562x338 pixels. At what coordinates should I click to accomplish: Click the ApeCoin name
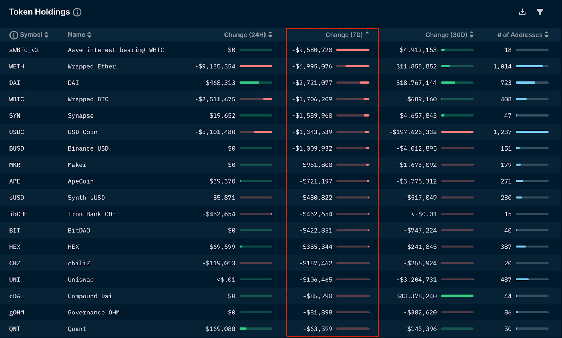(x=81, y=181)
